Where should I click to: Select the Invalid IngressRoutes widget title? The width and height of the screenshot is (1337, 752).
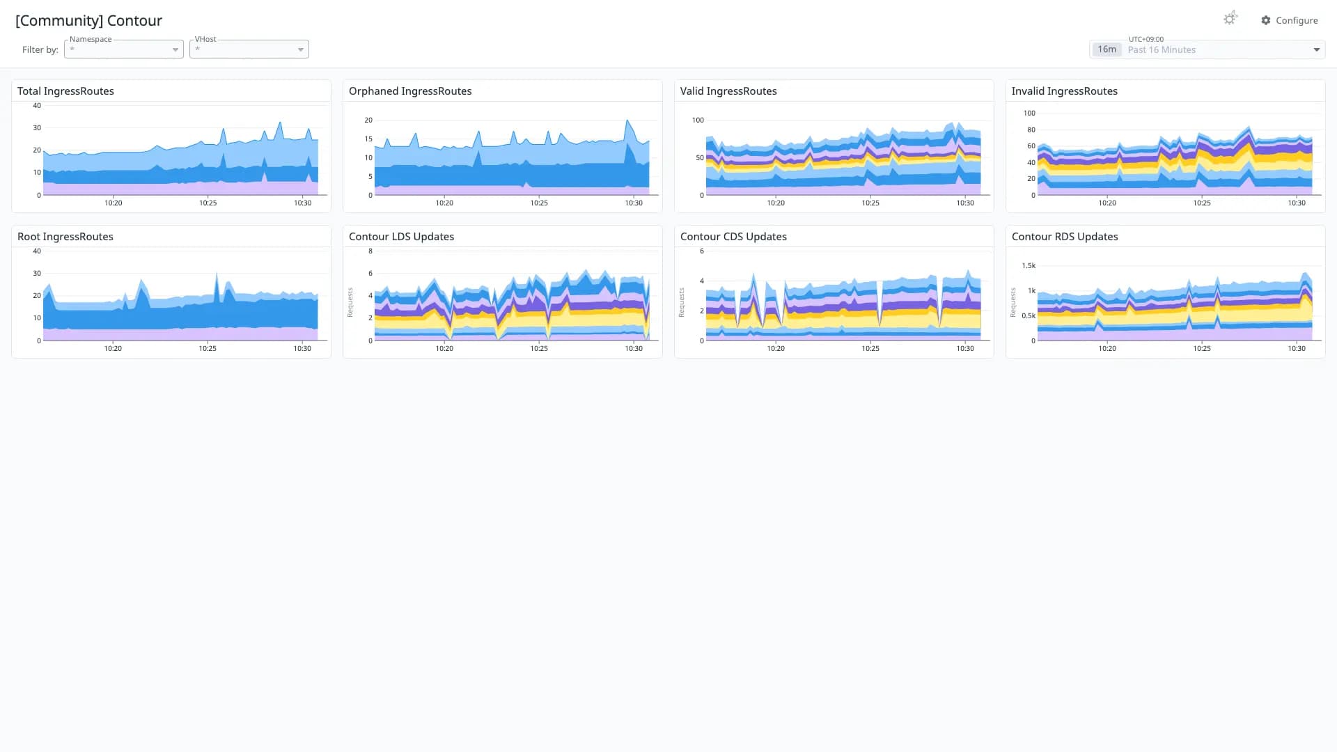coord(1065,91)
